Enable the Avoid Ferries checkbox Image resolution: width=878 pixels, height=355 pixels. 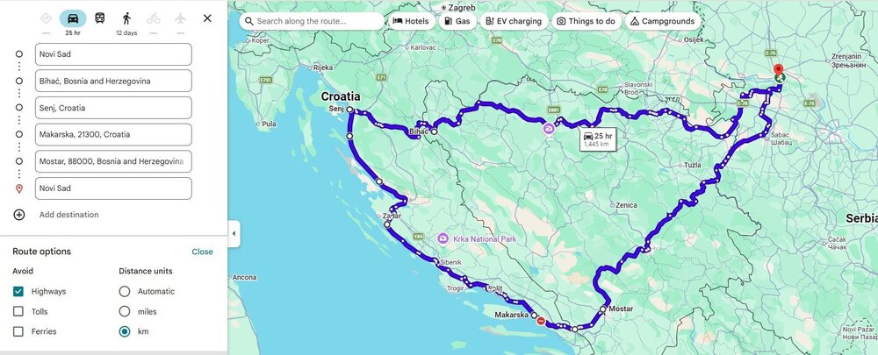point(18,331)
